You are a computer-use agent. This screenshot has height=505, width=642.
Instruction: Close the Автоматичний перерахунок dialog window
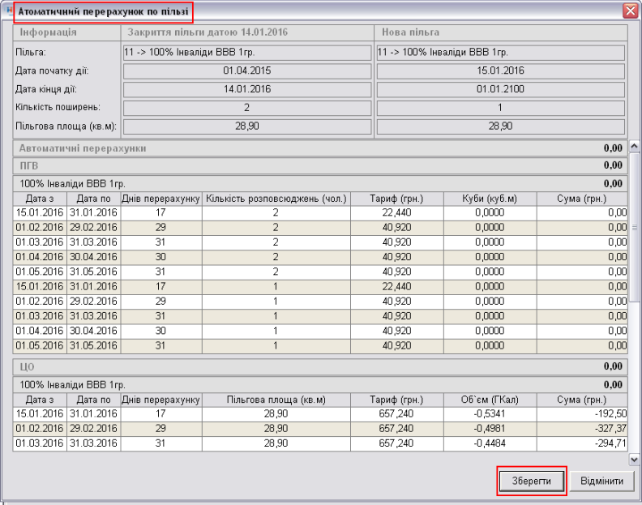[x=631, y=11]
